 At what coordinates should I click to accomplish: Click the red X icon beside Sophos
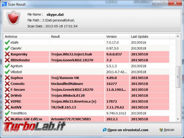pos(7,78)
